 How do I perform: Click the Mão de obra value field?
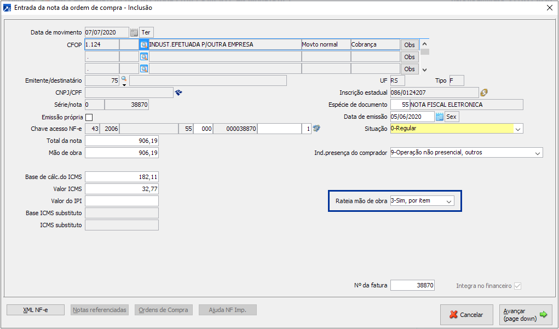pyautogui.click(x=122, y=153)
